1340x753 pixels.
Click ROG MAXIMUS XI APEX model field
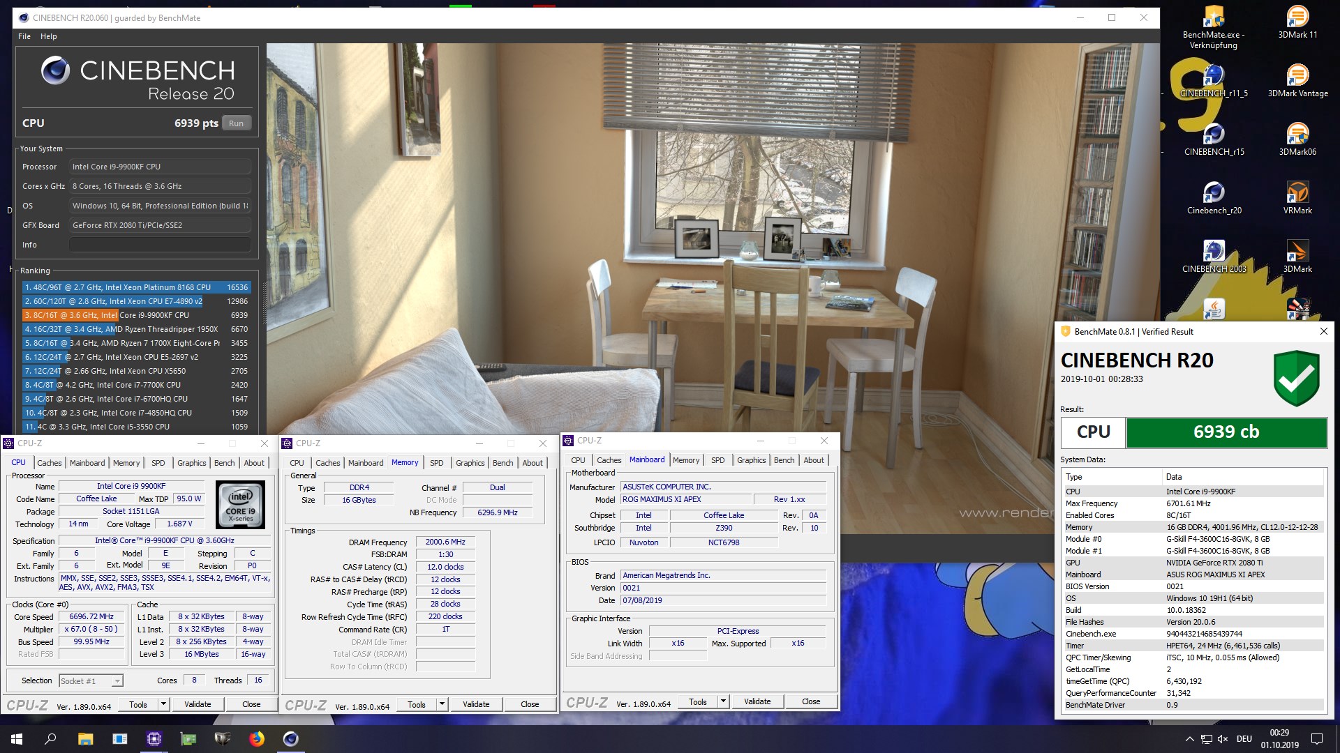click(686, 500)
